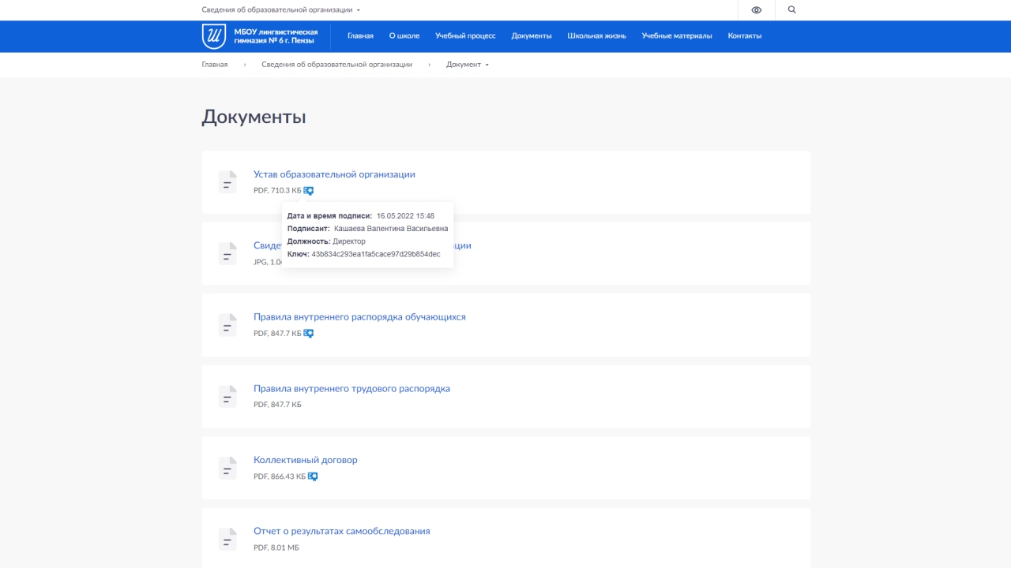1011x568 pixels.
Task: Click signature icon for Коллективный договор
Action: pyautogui.click(x=313, y=476)
